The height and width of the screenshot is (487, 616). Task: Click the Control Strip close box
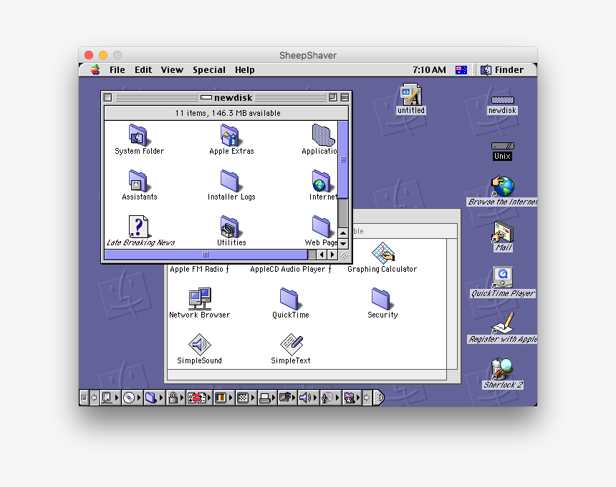tap(84, 398)
